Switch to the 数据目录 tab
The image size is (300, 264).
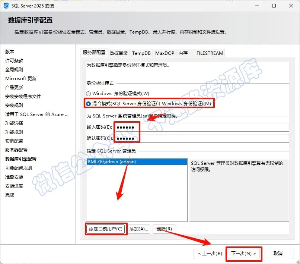pyautogui.click(x=119, y=53)
